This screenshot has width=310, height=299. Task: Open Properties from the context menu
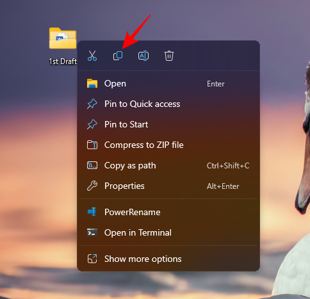168,186
